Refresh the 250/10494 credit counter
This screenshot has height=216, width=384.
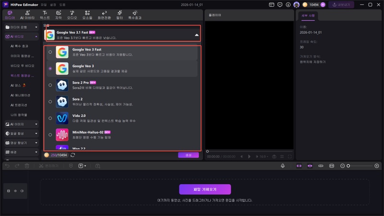(73, 155)
